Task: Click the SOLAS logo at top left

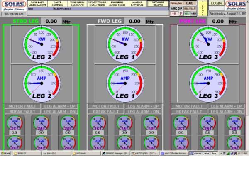Action: click(13, 5)
